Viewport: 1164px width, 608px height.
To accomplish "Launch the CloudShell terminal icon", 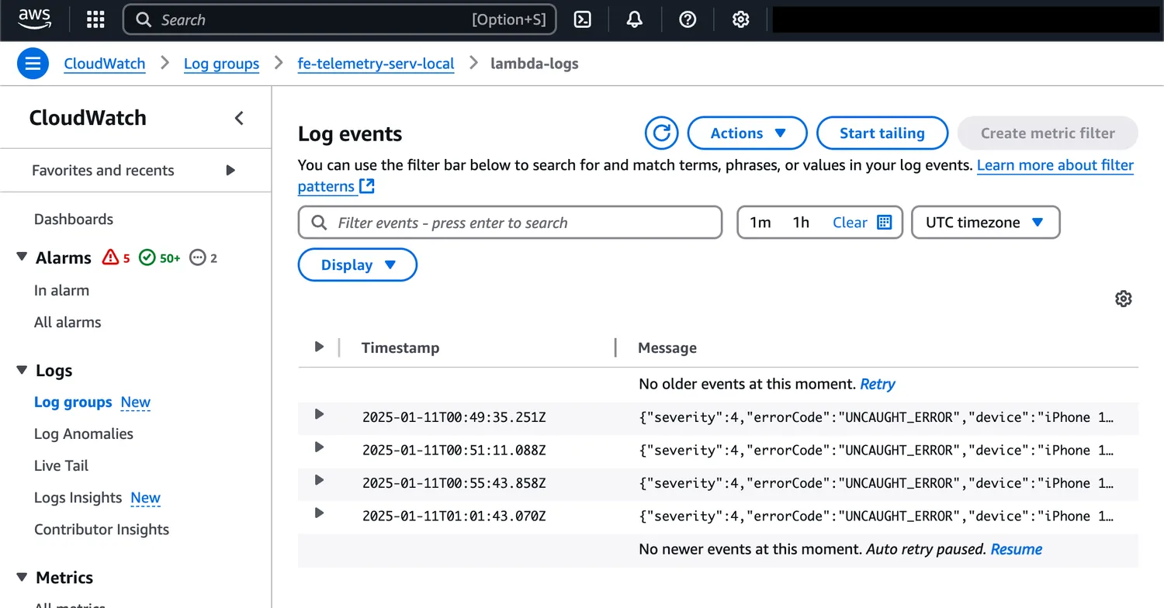I will (583, 20).
